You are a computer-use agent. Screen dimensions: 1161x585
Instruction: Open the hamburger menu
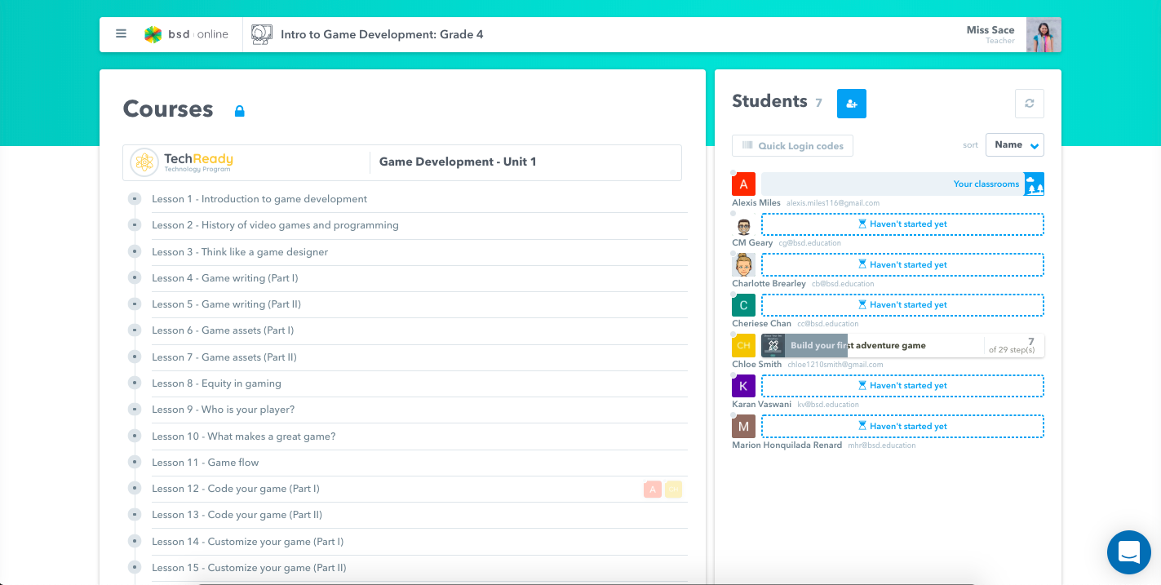[x=121, y=34]
